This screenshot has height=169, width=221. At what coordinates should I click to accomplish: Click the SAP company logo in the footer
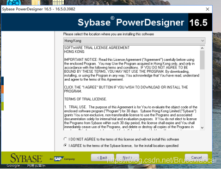59,159
